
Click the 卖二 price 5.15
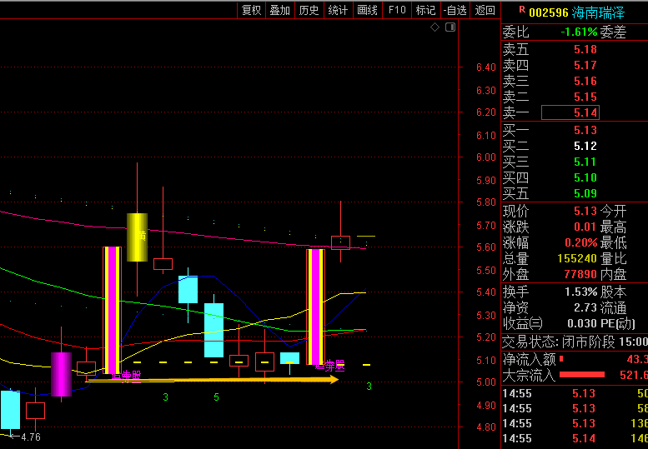pos(585,97)
